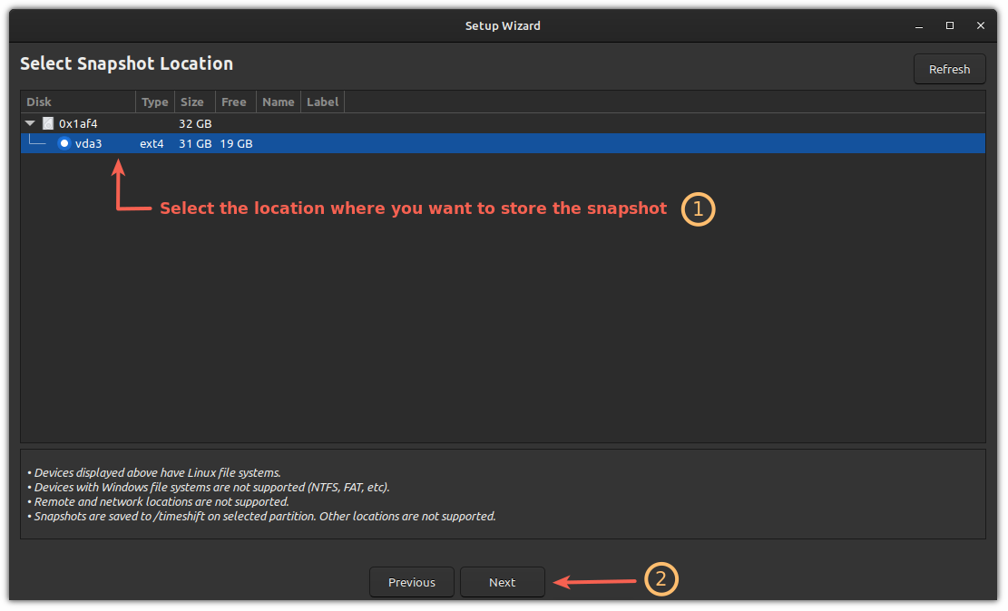The height and width of the screenshot is (611, 1008).
Task: Sort by the Free column header
Action: (234, 102)
